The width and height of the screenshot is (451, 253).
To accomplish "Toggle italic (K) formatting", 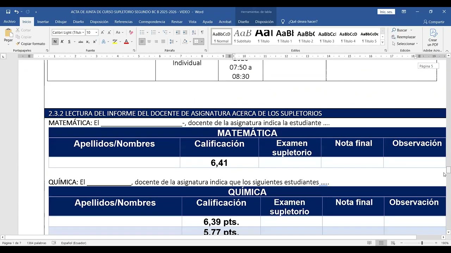I will click(62, 41).
